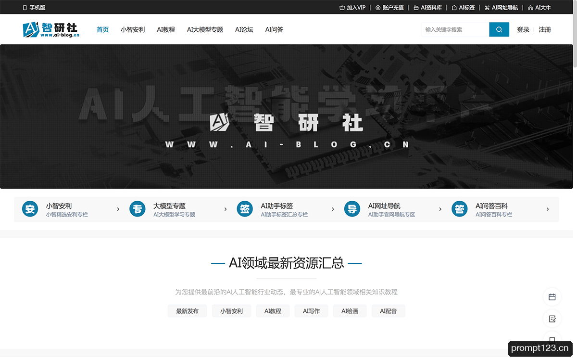
Task: Click the floating edit note icon
Action: point(552,319)
